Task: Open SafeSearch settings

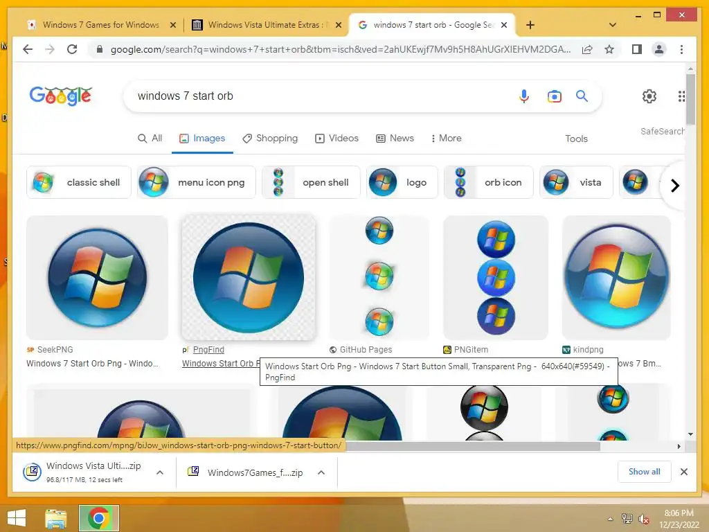Action: [x=662, y=131]
